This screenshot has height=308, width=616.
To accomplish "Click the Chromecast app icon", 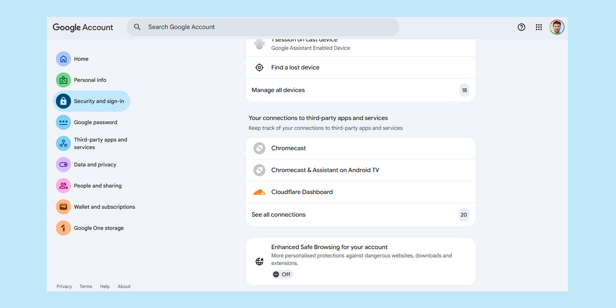I will pos(259,148).
